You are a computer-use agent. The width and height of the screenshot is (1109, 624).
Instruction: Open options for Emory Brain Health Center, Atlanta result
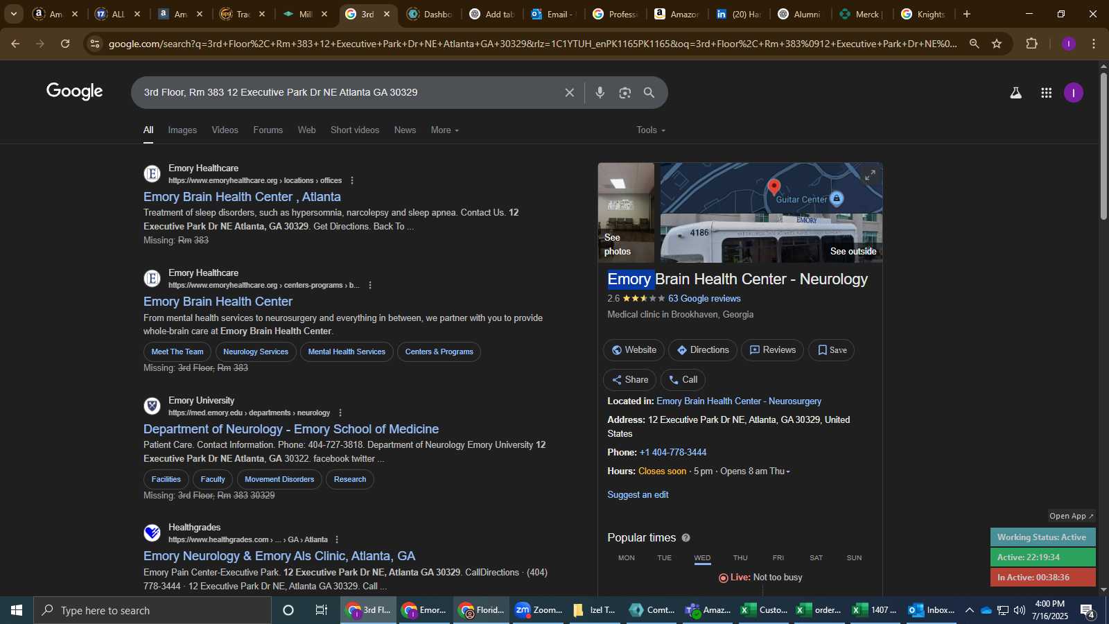click(x=352, y=180)
